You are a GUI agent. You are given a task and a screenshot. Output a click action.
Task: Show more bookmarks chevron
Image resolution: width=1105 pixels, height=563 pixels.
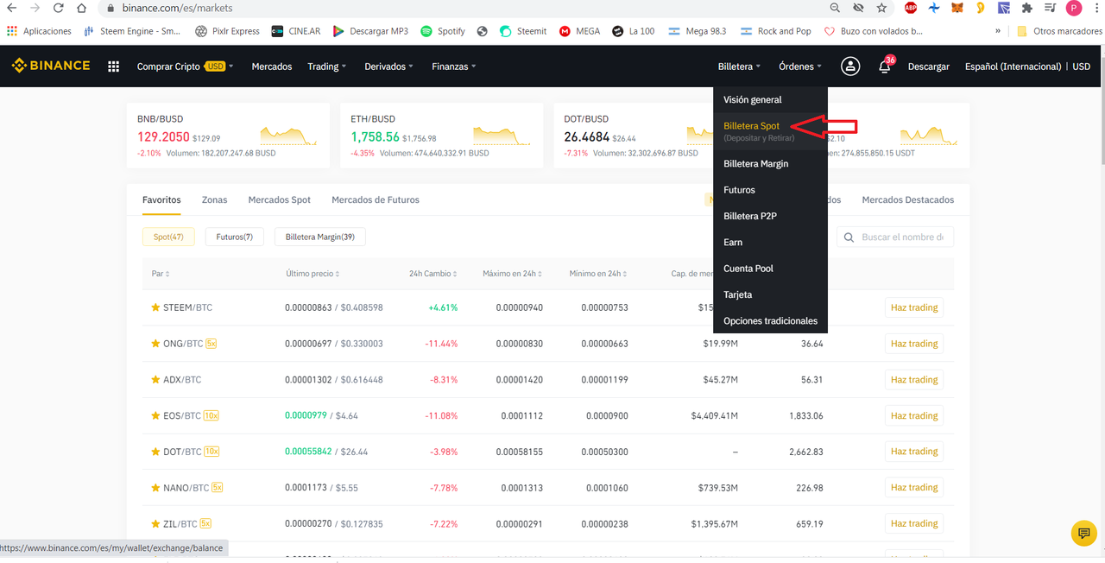(x=998, y=31)
